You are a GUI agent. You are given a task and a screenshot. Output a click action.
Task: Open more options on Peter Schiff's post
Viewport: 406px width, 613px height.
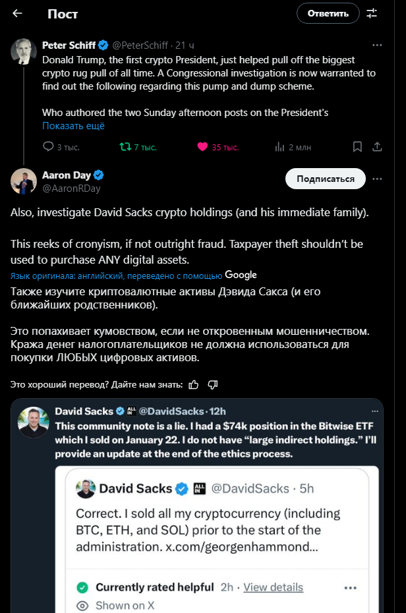(378, 45)
